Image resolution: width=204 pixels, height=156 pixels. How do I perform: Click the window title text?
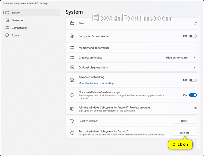click(26, 4)
